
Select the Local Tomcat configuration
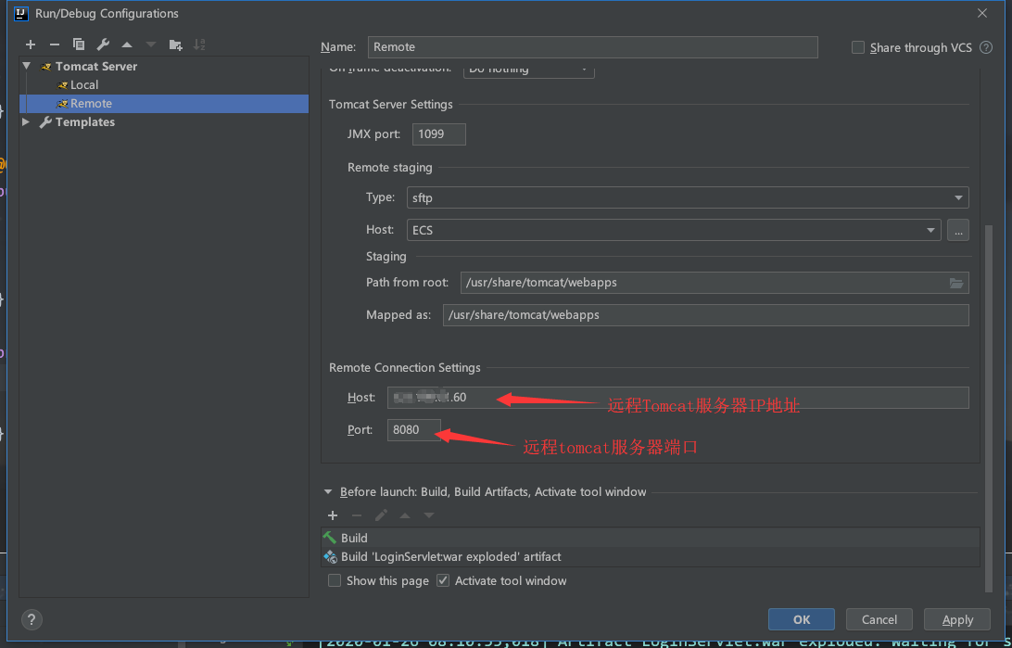[x=84, y=84]
